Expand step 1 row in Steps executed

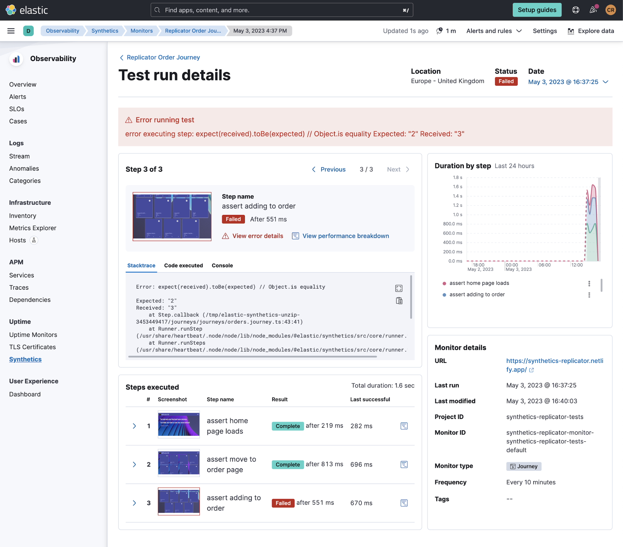[x=134, y=426]
